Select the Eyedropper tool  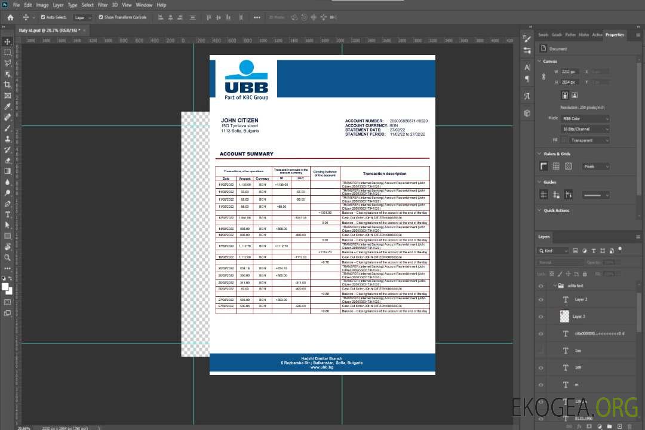7,106
